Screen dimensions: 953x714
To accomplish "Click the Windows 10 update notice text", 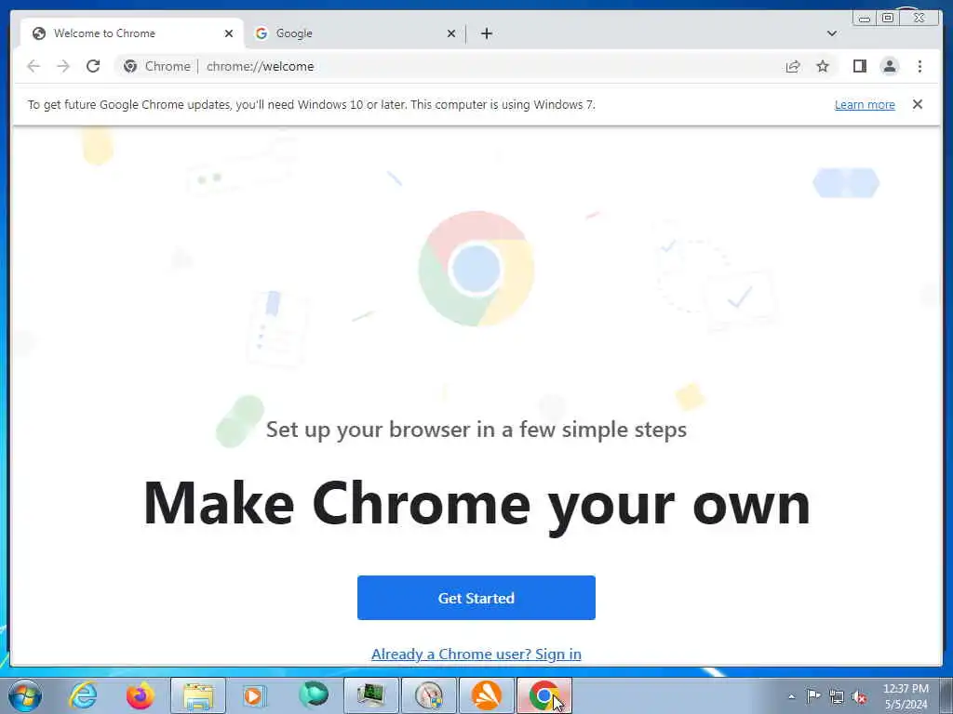I will click(311, 104).
